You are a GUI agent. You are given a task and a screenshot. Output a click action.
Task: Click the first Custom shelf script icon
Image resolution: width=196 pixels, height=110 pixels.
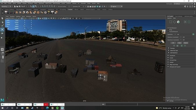6,12
